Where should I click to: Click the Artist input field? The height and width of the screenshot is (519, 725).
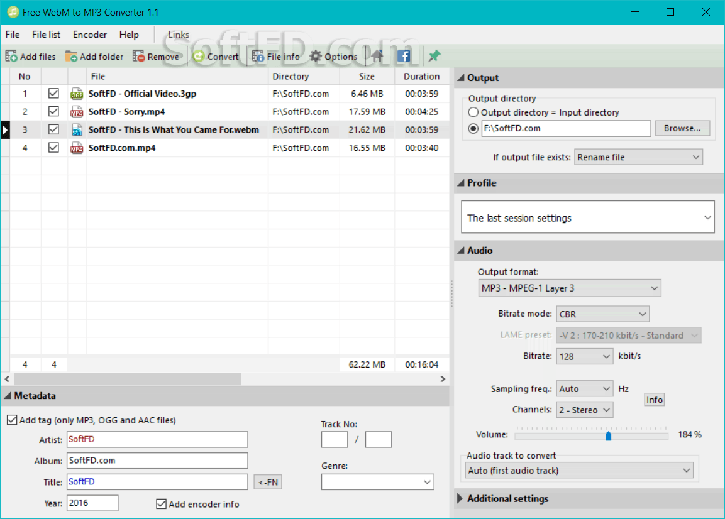pos(157,439)
